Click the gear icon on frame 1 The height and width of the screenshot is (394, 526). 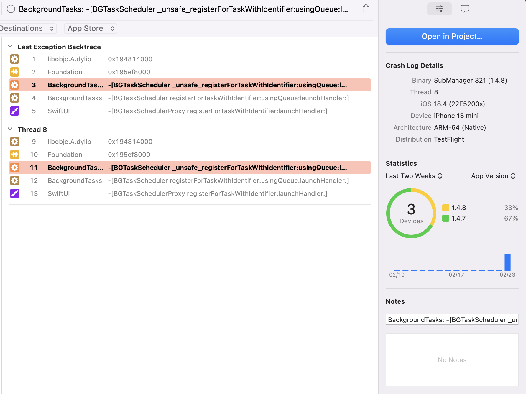(x=15, y=59)
